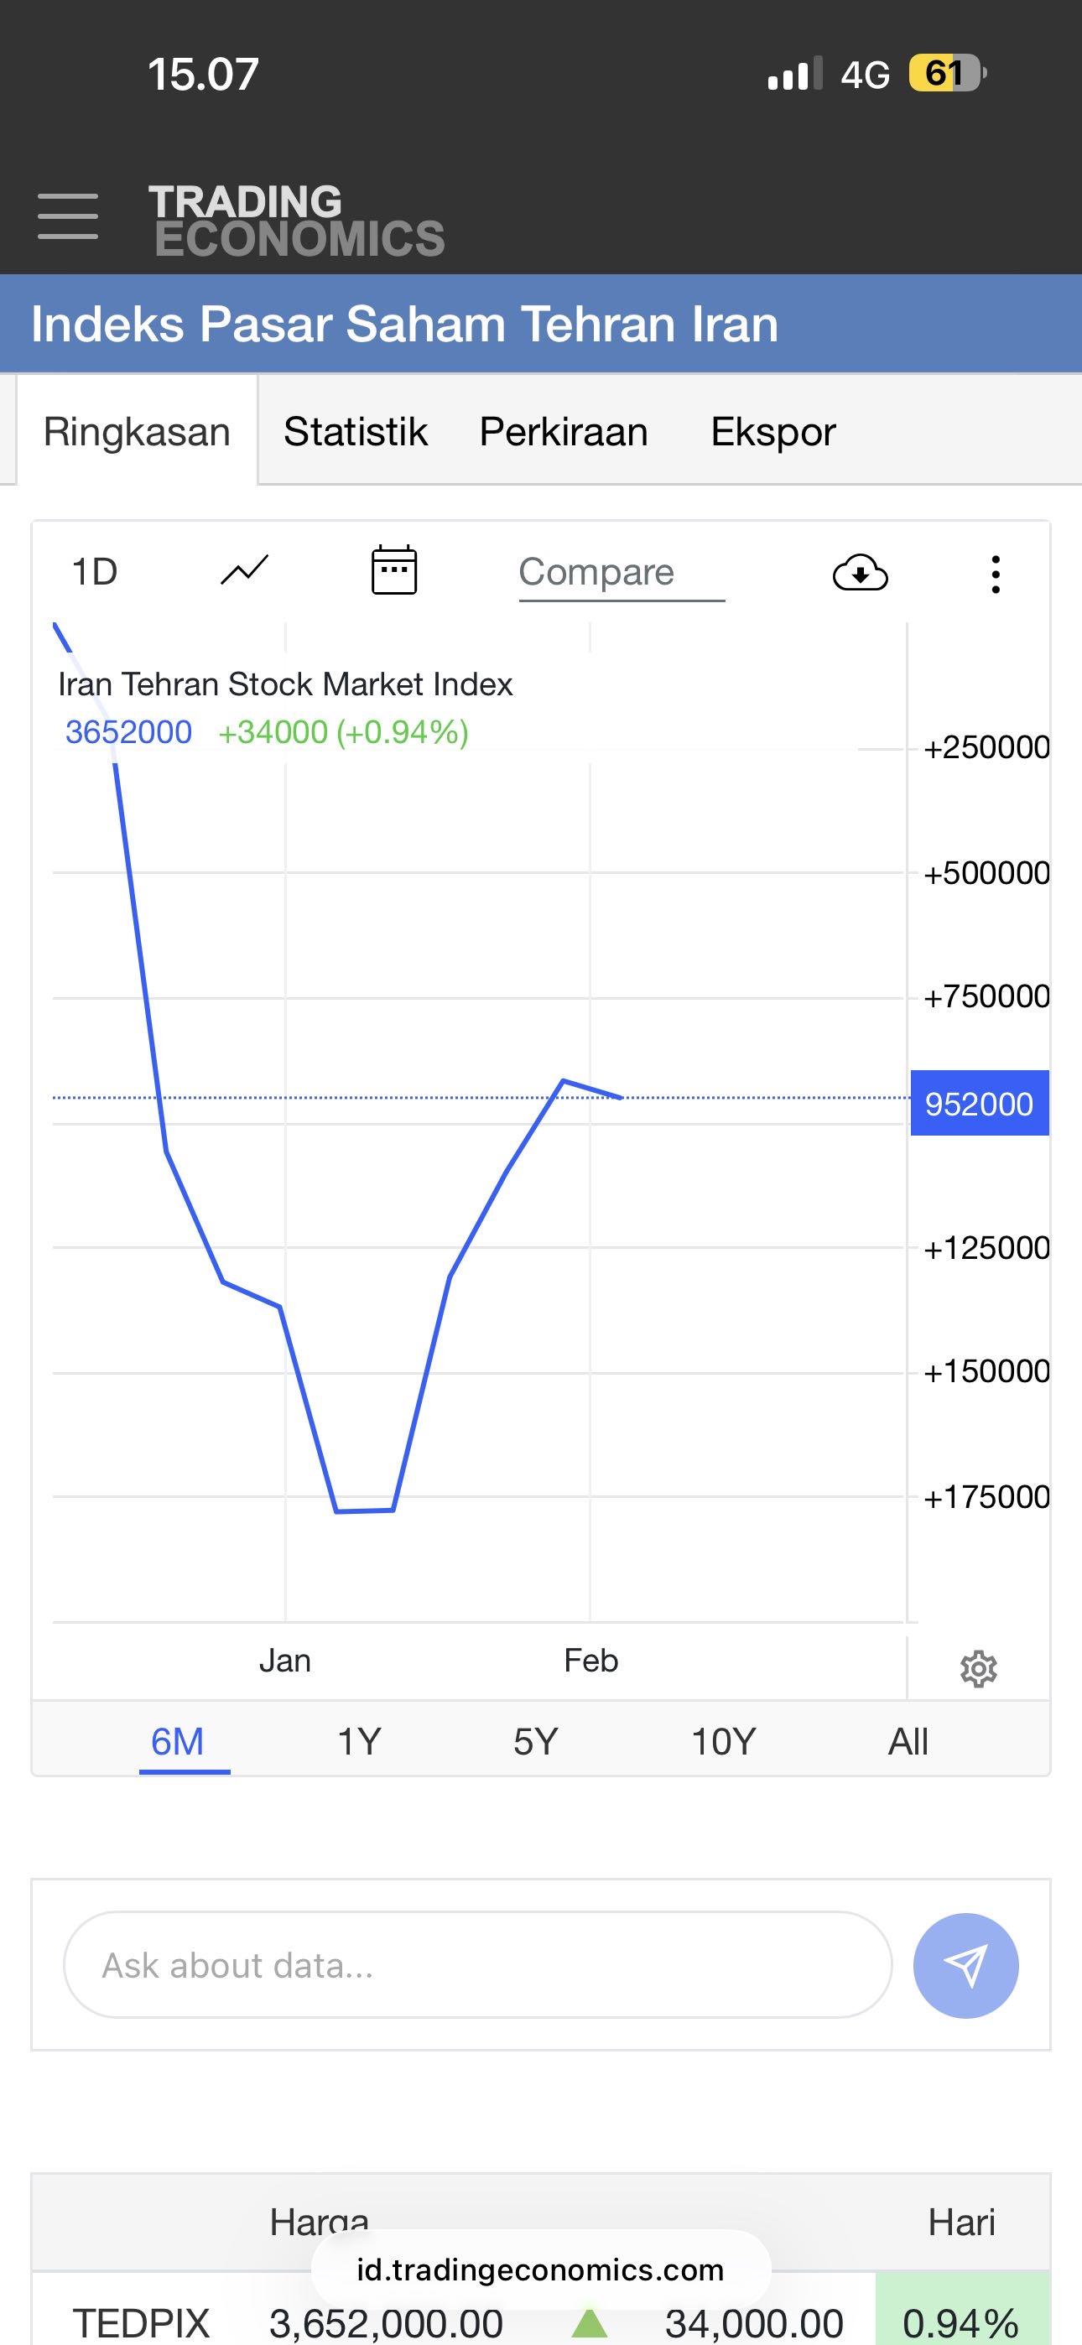
Task: Click the TEDPIX index link
Action: pos(141,2322)
